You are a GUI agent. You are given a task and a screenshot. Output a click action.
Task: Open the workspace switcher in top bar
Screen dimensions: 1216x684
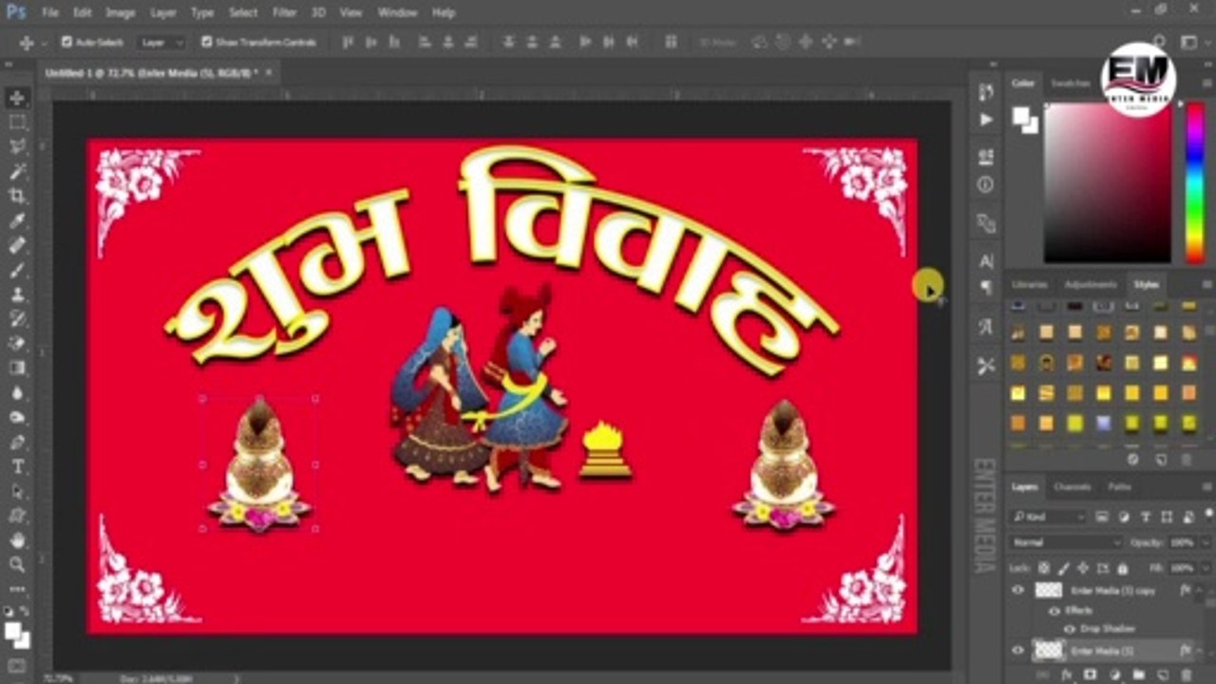pyautogui.click(x=1188, y=42)
